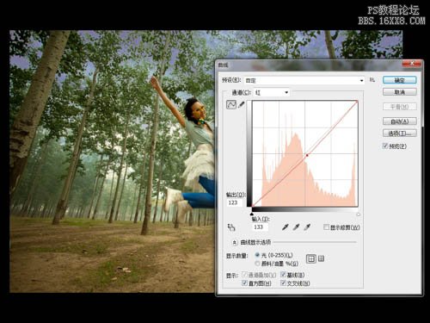Click the Input value field

pyautogui.click(x=260, y=227)
